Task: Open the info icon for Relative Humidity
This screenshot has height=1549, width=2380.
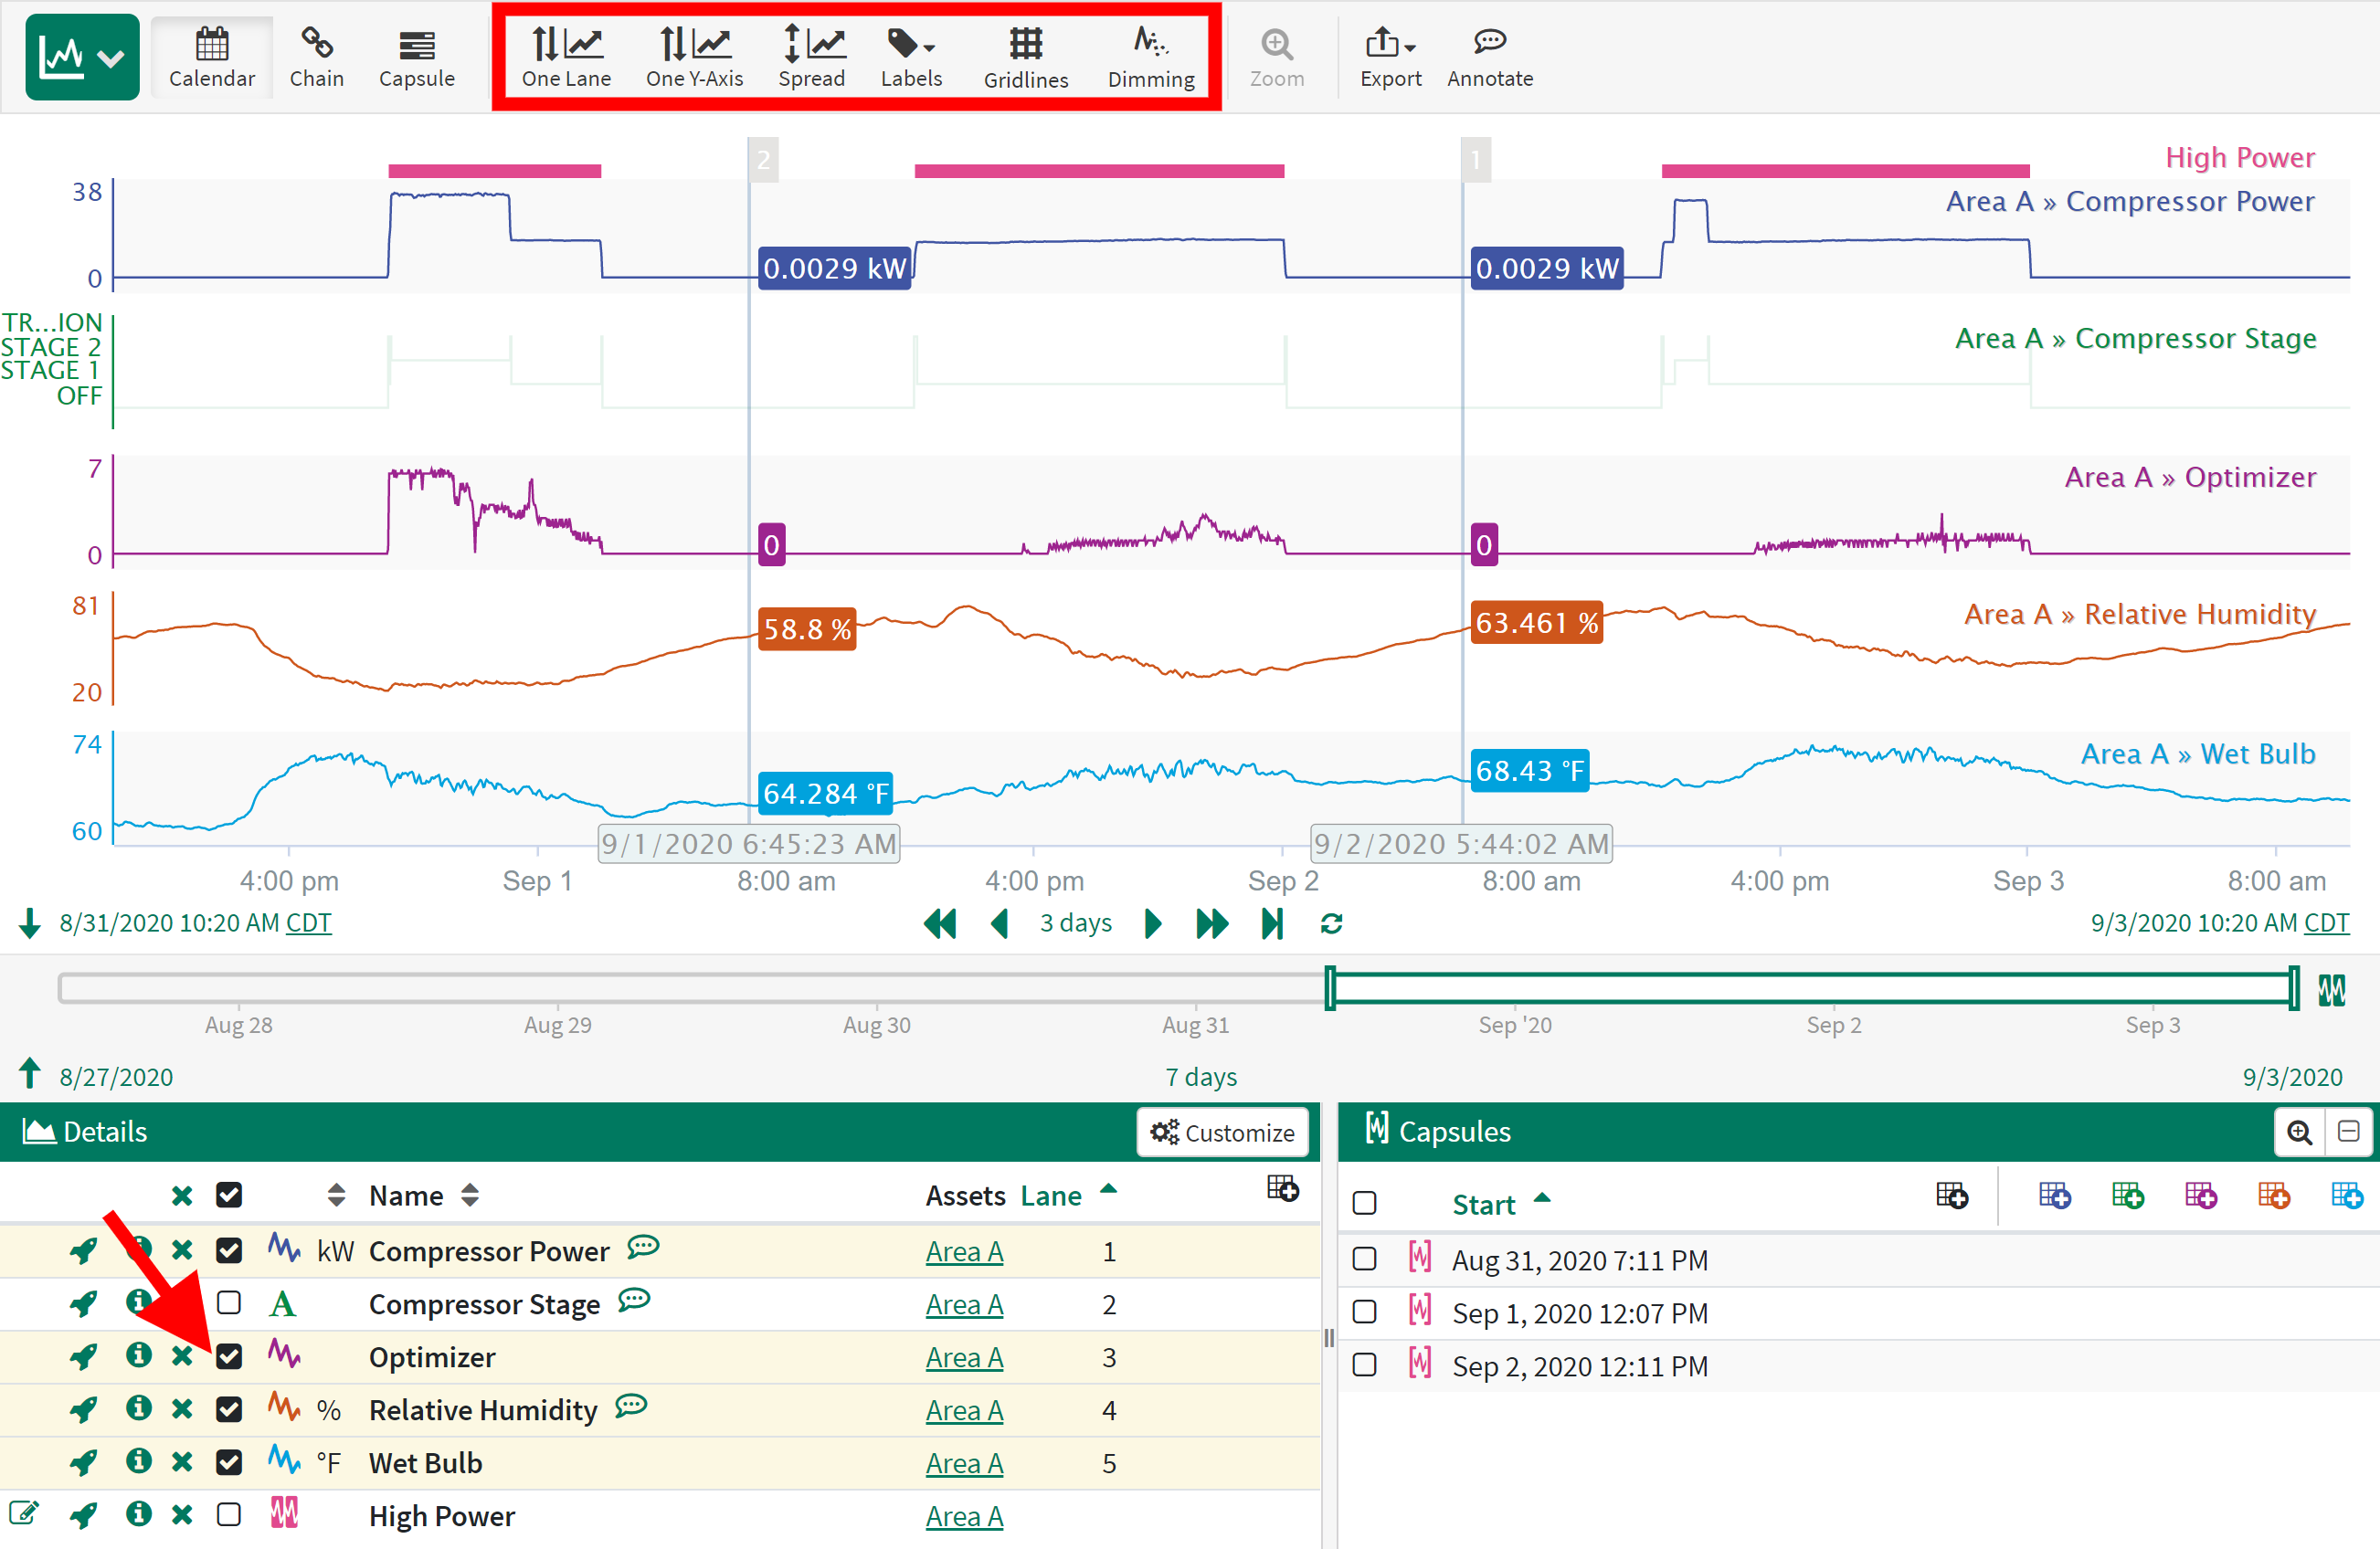Action: pyautogui.click(x=138, y=1409)
